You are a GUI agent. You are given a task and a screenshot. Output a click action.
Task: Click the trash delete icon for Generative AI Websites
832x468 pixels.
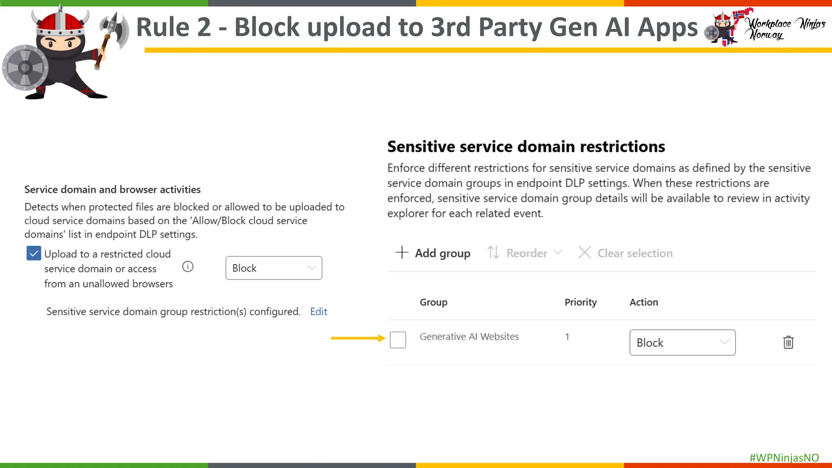click(x=788, y=342)
